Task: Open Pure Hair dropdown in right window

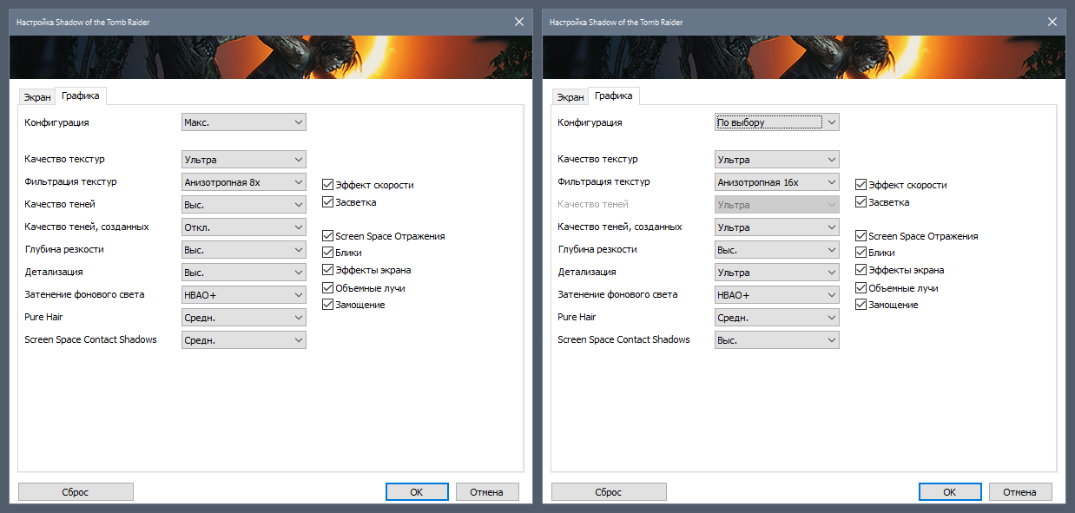Action: coord(777,318)
